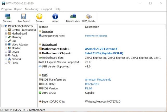
Task: Click the Feature column header
Action: (43, 27)
